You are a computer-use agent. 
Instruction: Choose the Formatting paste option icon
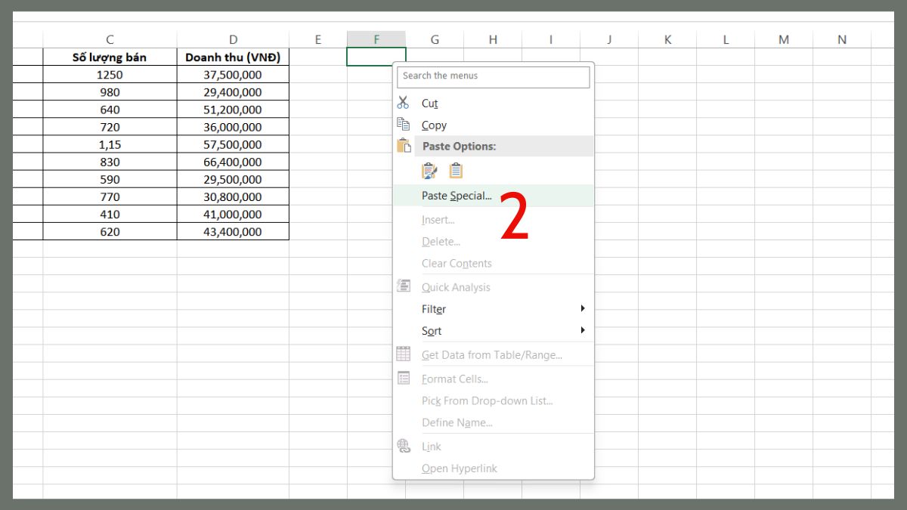(x=429, y=170)
